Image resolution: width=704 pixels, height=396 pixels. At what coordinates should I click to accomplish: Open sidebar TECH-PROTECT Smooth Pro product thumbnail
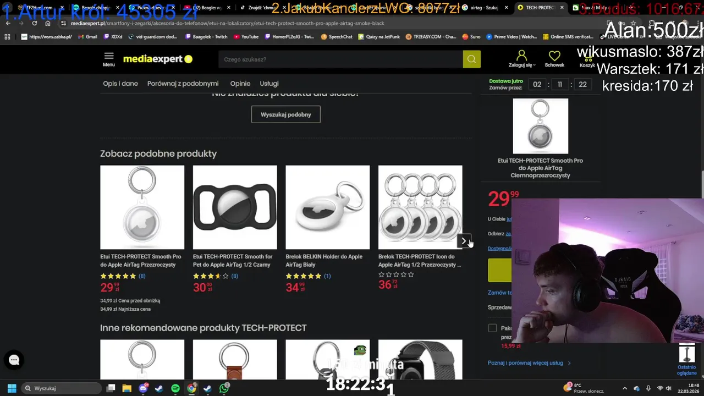click(x=541, y=126)
